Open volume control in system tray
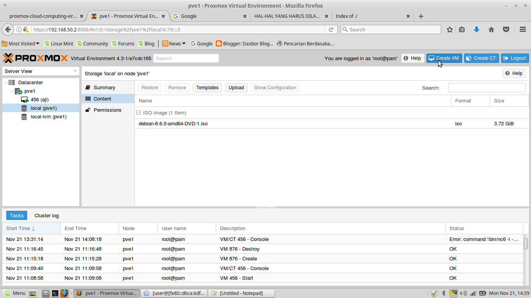 pos(463,293)
